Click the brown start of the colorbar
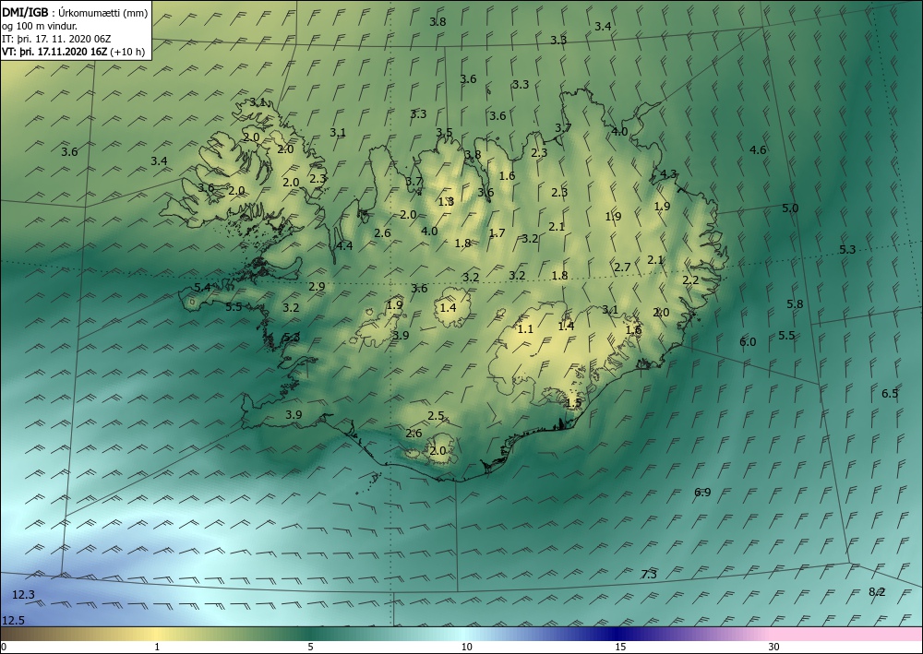Image resolution: width=923 pixels, height=654 pixels. pos(18,634)
